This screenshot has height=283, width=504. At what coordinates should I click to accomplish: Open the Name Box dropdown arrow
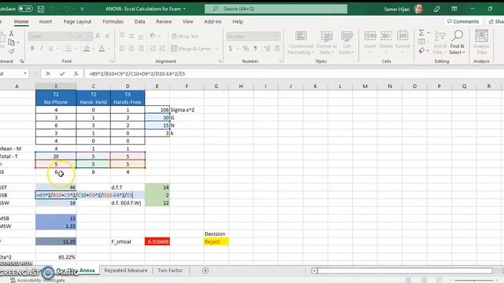tap(25, 74)
